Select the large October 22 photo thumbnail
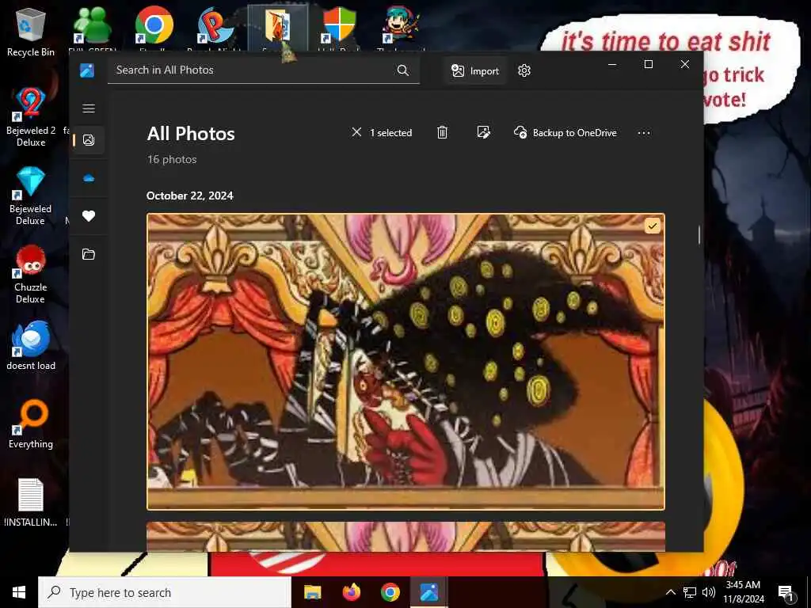The image size is (811, 608). 405,361
